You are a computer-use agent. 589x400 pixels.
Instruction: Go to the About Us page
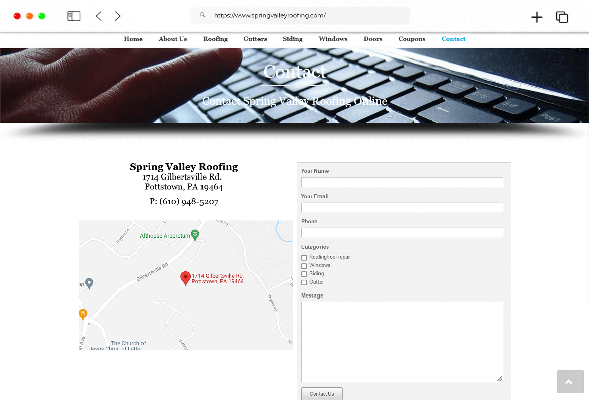click(x=172, y=39)
